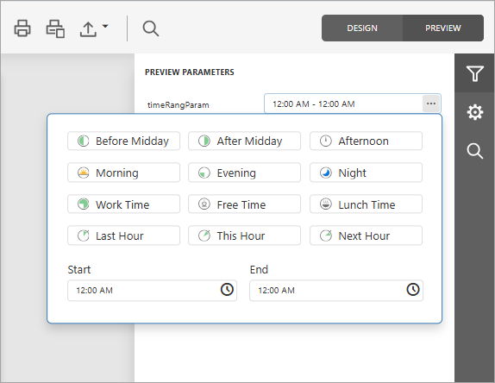
Task: Click the End label
Action: pos(259,270)
